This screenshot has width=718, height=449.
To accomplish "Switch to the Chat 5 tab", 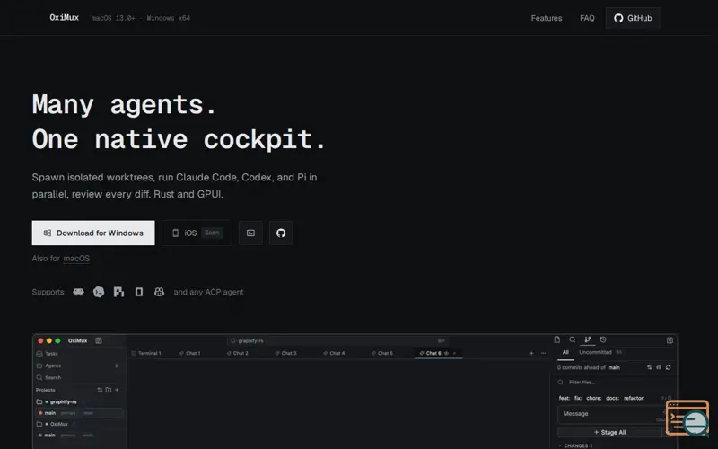I will coord(382,353).
